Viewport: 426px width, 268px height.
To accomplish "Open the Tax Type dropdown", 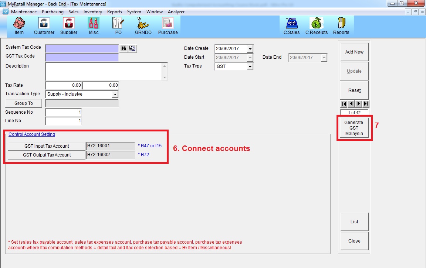I will click(x=250, y=67).
